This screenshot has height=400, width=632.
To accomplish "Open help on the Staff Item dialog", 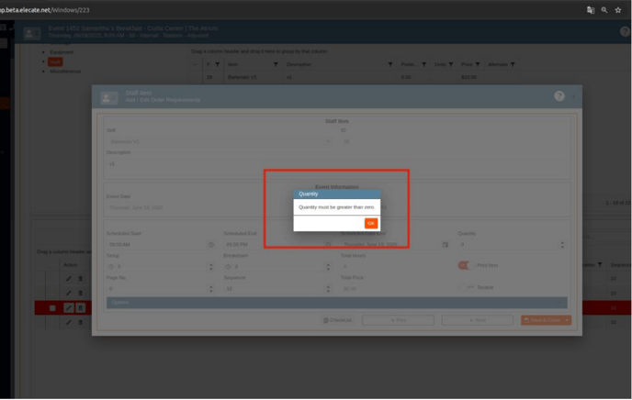I will point(559,96).
